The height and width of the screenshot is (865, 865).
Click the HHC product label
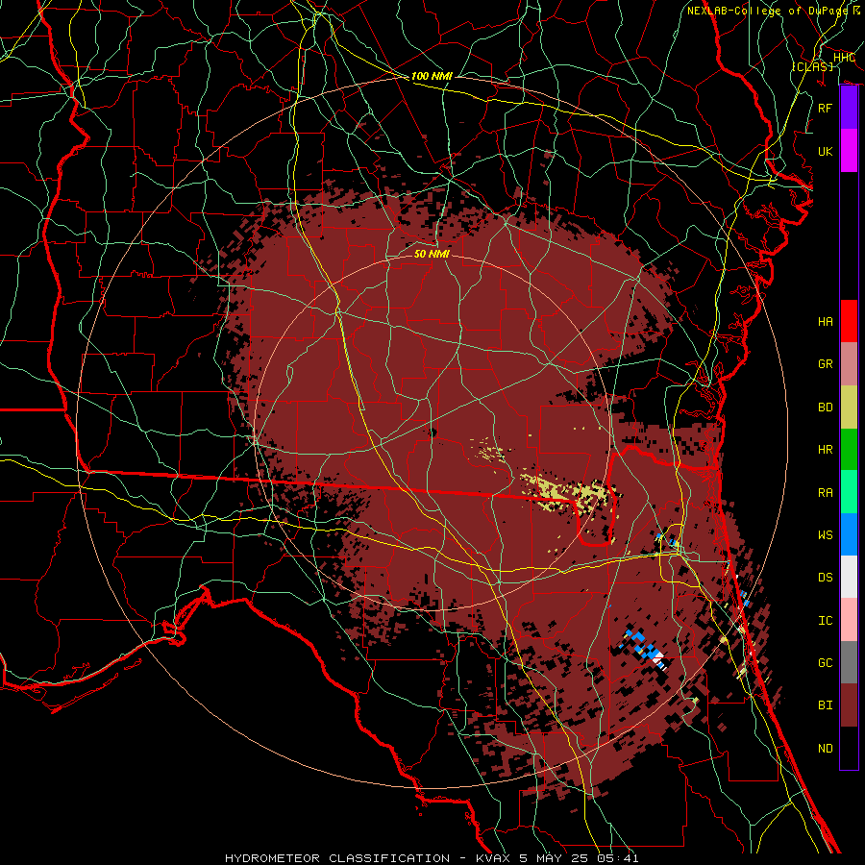[844, 58]
